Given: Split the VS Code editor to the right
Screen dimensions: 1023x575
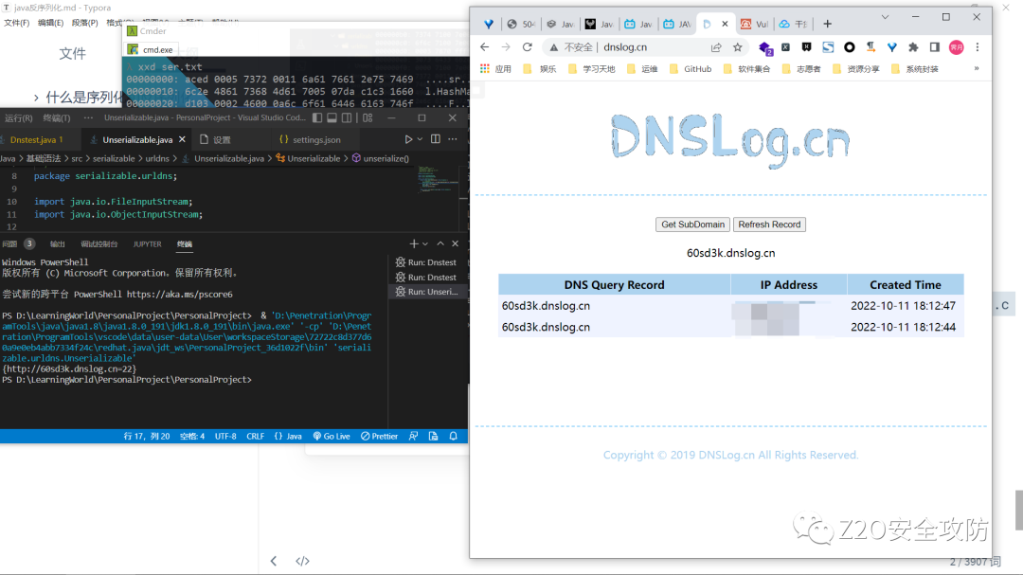Looking at the screenshot, I should (x=435, y=139).
